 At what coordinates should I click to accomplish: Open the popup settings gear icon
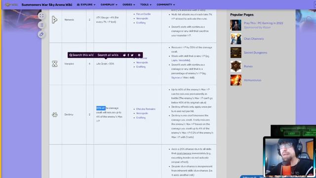[139, 55]
